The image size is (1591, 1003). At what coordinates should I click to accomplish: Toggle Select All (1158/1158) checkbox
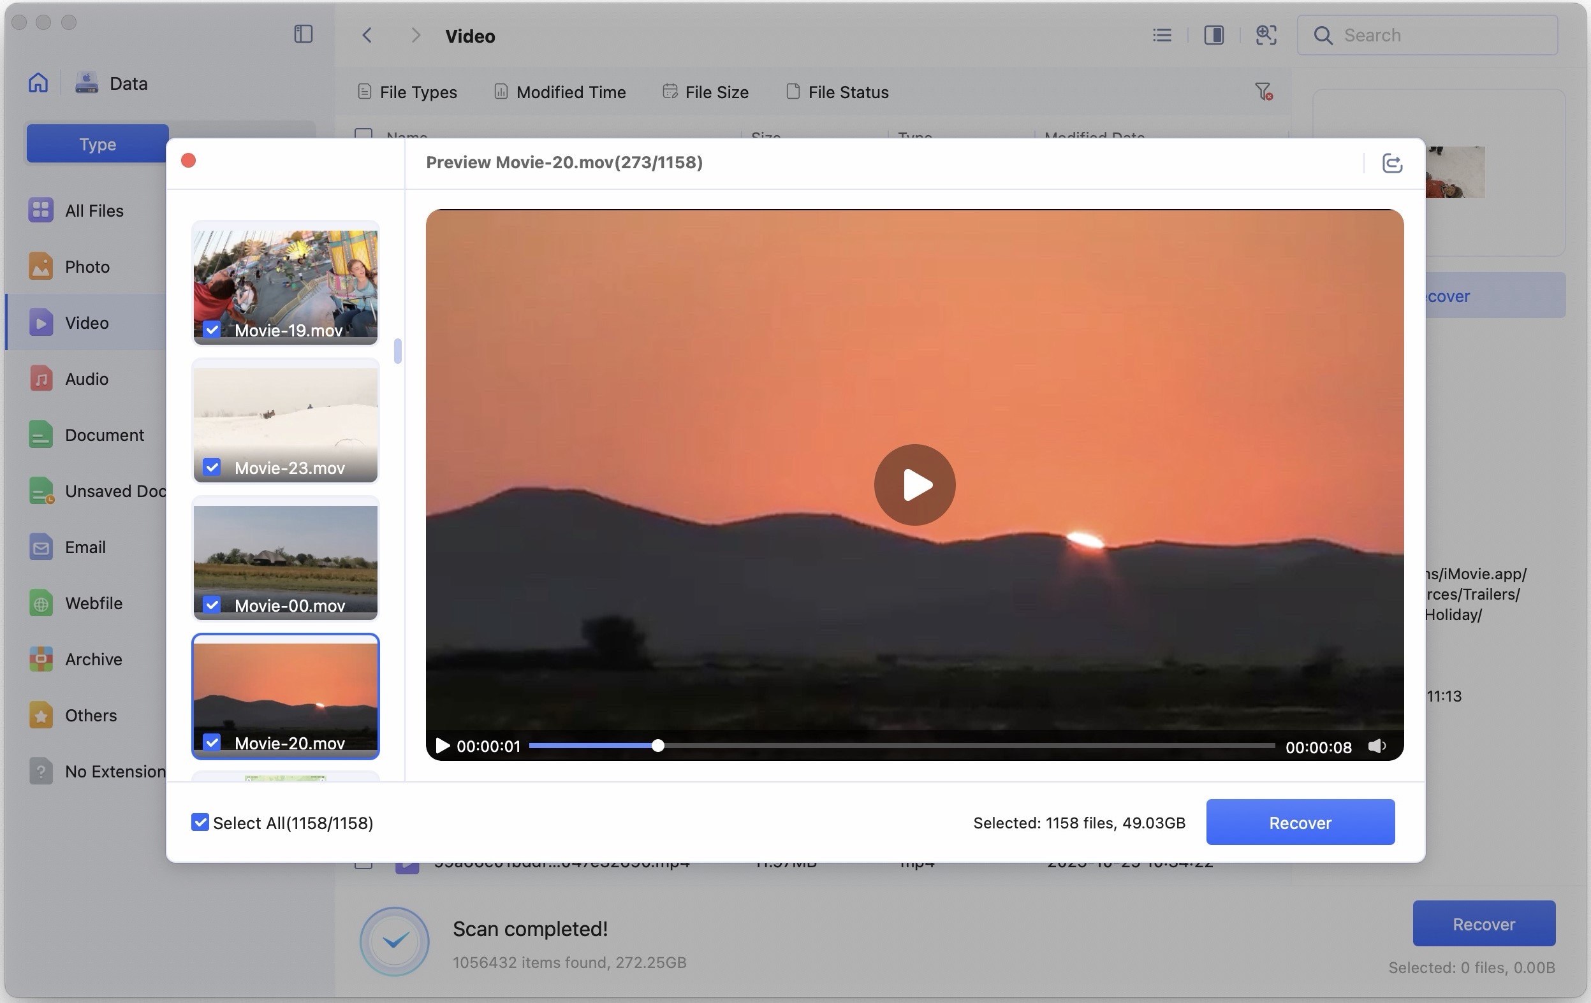[200, 822]
